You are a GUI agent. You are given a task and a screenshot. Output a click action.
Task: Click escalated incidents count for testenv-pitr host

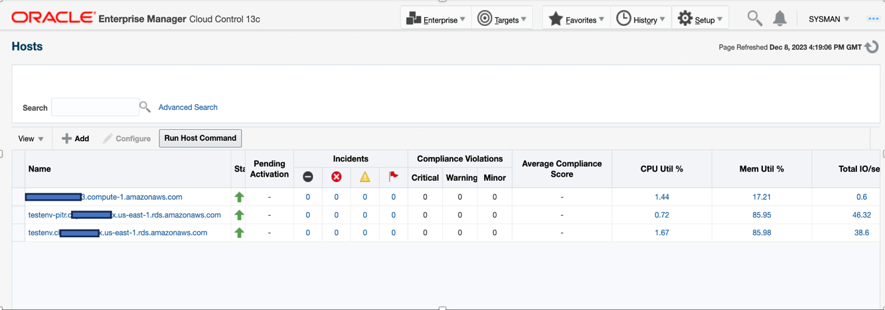(x=394, y=215)
